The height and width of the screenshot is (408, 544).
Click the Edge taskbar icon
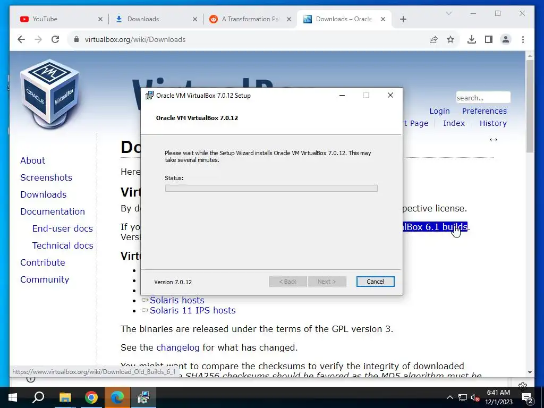[117, 397]
